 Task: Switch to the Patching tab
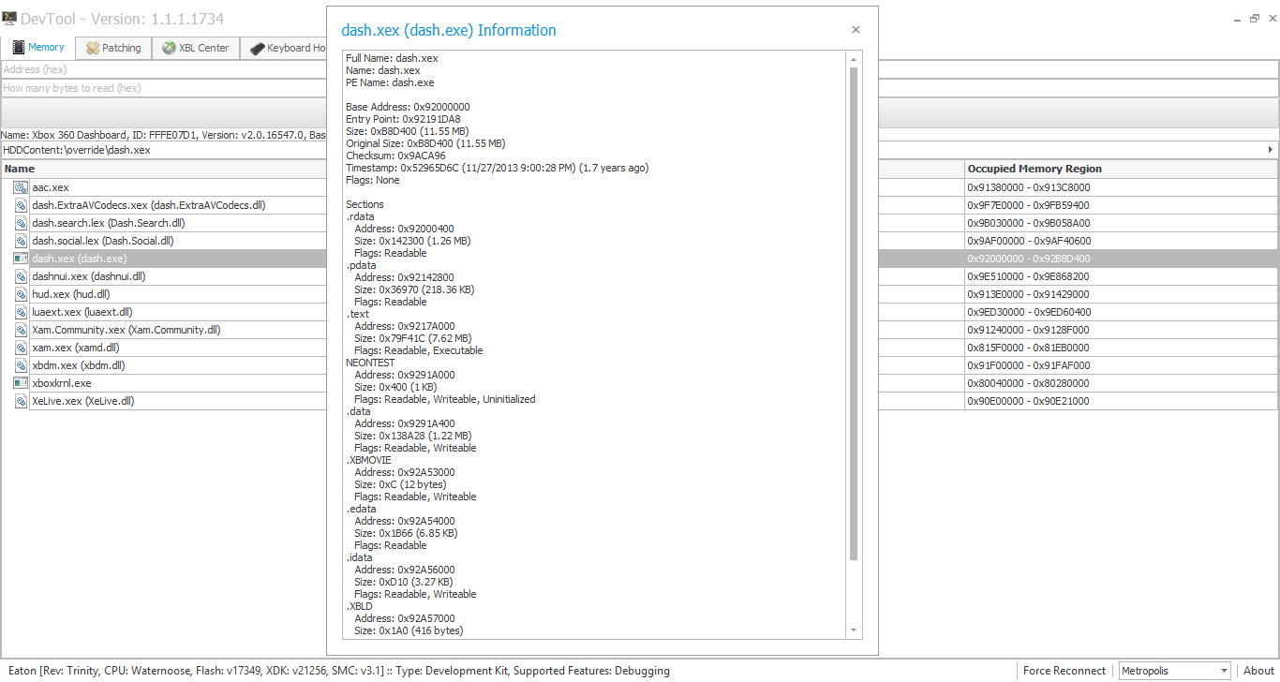[113, 48]
